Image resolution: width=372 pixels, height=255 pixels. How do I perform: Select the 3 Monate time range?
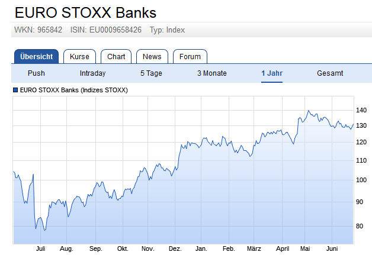211,73
